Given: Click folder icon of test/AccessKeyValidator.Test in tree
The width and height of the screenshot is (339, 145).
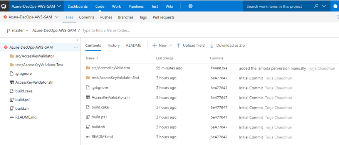Looking at the screenshot, I should [12, 65].
